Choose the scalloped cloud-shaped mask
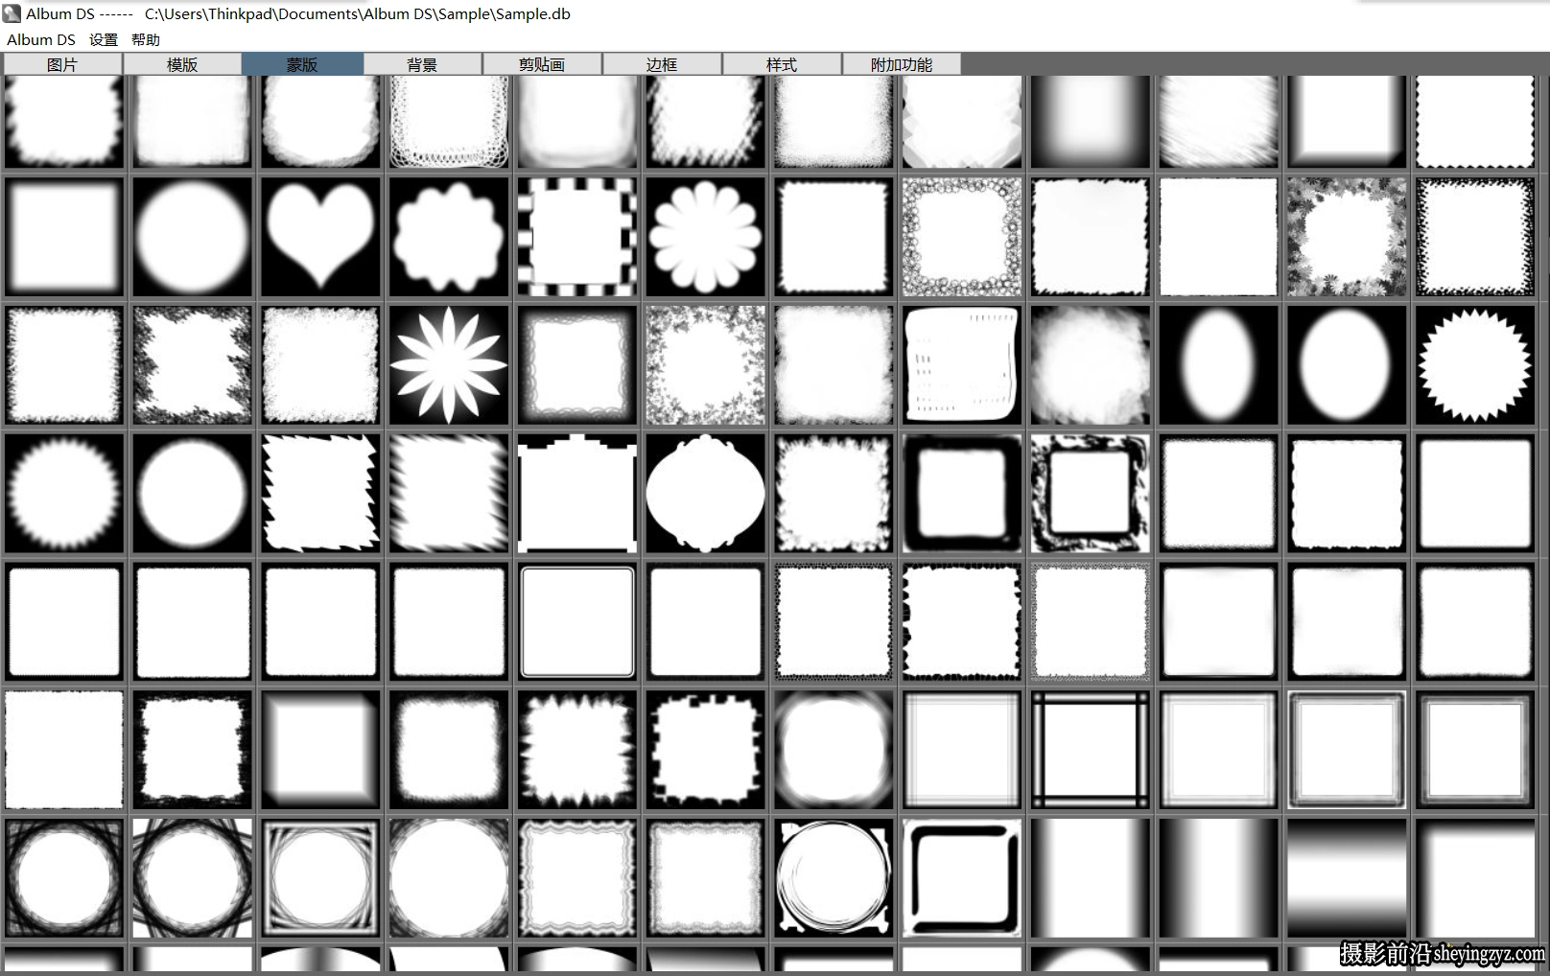The height and width of the screenshot is (976, 1550). [x=449, y=237]
